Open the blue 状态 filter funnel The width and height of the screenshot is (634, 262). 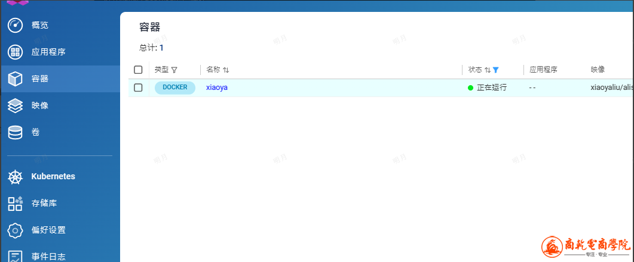coord(496,70)
